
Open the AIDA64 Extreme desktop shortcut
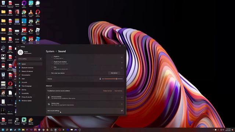pos(31,40)
